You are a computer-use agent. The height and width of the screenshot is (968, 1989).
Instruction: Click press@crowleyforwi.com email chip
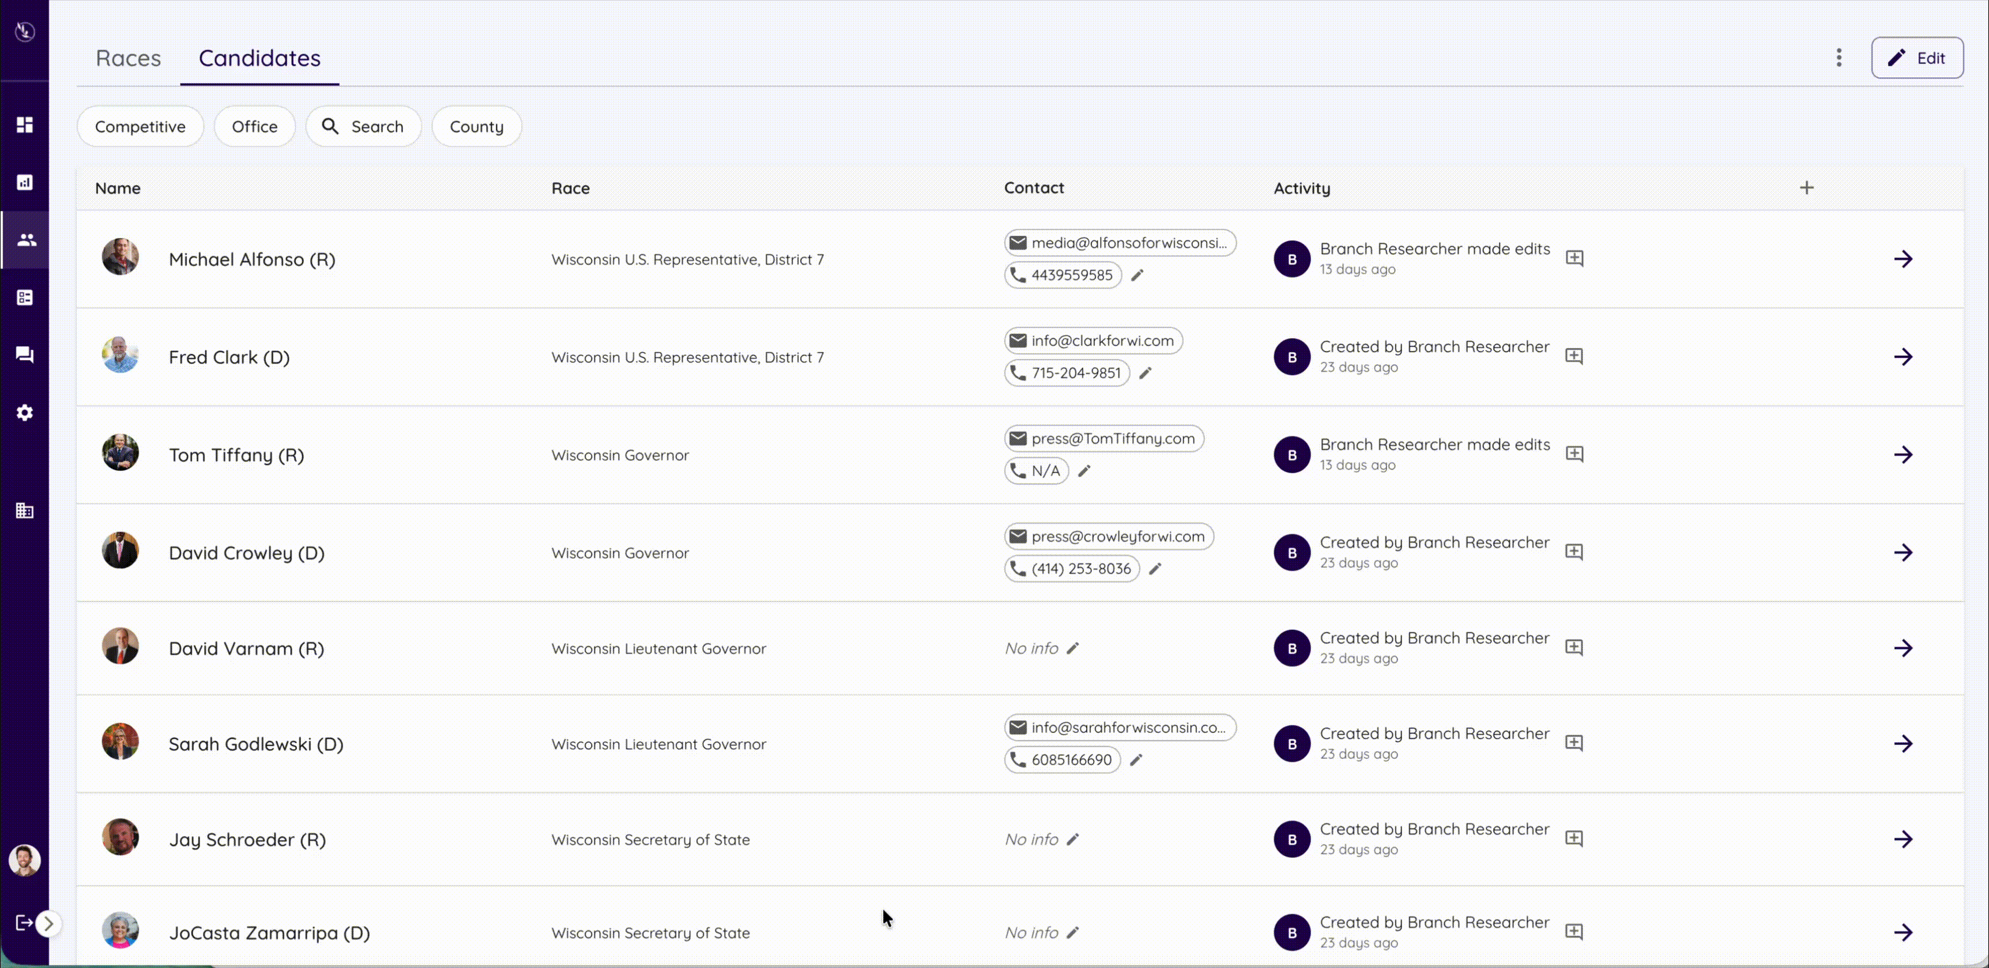point(1109,537)
